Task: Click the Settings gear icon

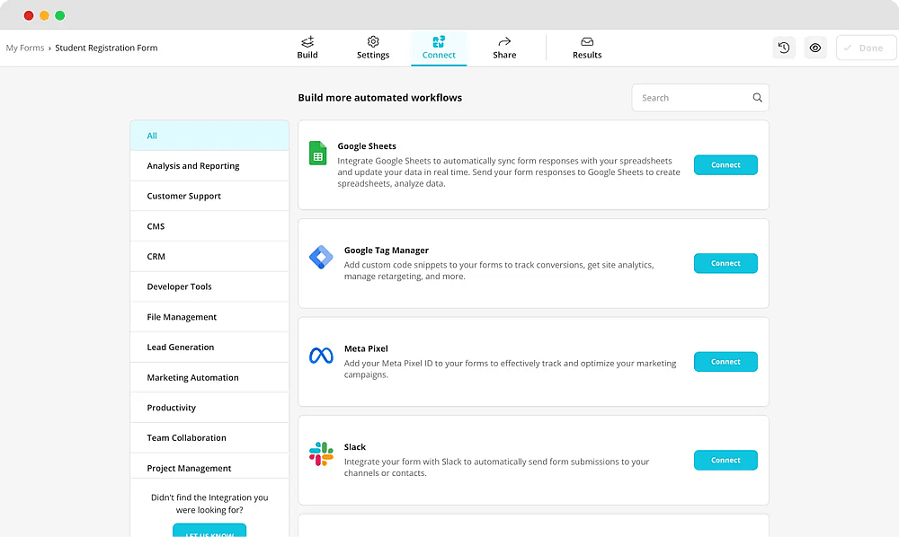Action: tap(373, 41)
